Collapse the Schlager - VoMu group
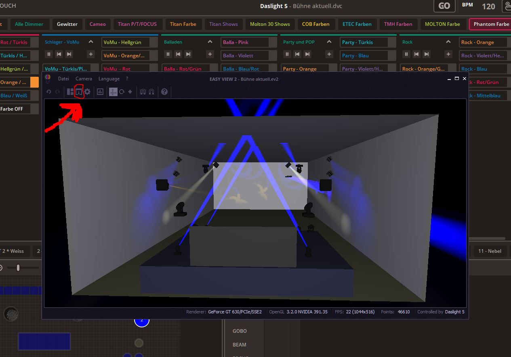The image size is (511, 357). [91, 42]
